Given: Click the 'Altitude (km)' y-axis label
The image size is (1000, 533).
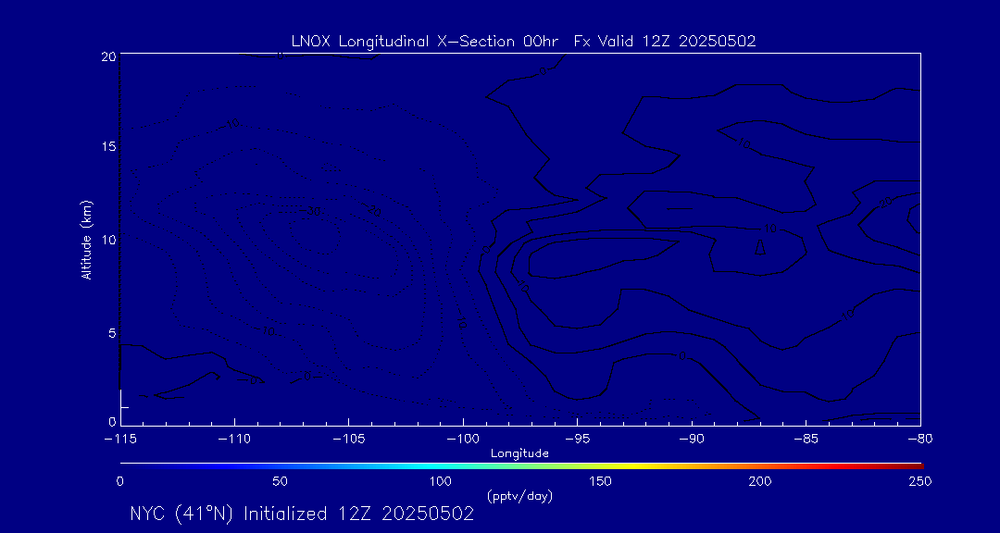Looking at the screenshot, I should tap(86, 241).
